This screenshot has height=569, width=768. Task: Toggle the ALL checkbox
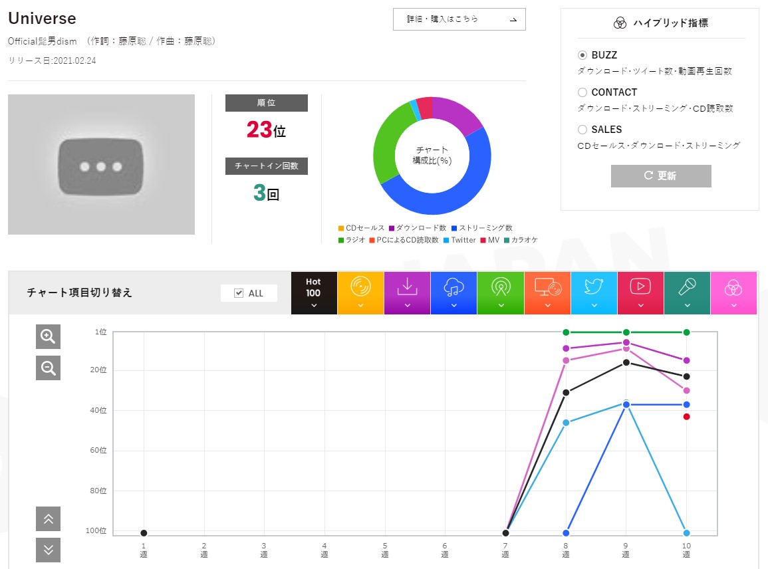pyautogui.click(x=239, y=293)
